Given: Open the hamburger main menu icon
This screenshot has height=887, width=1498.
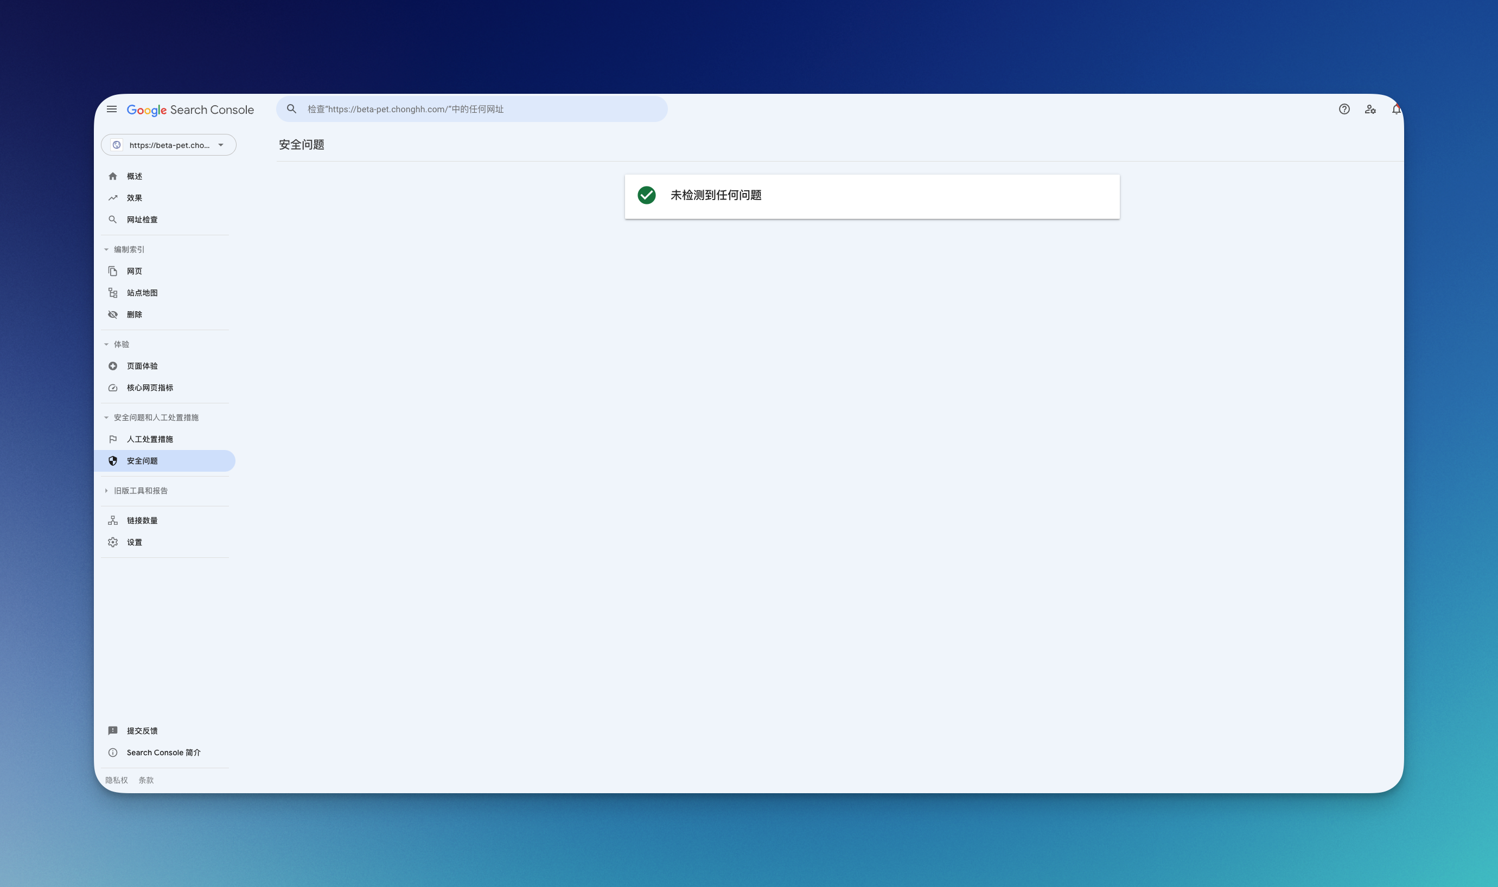Looking at the screenshot, I should pyautogui.click(x=112, y=109).
